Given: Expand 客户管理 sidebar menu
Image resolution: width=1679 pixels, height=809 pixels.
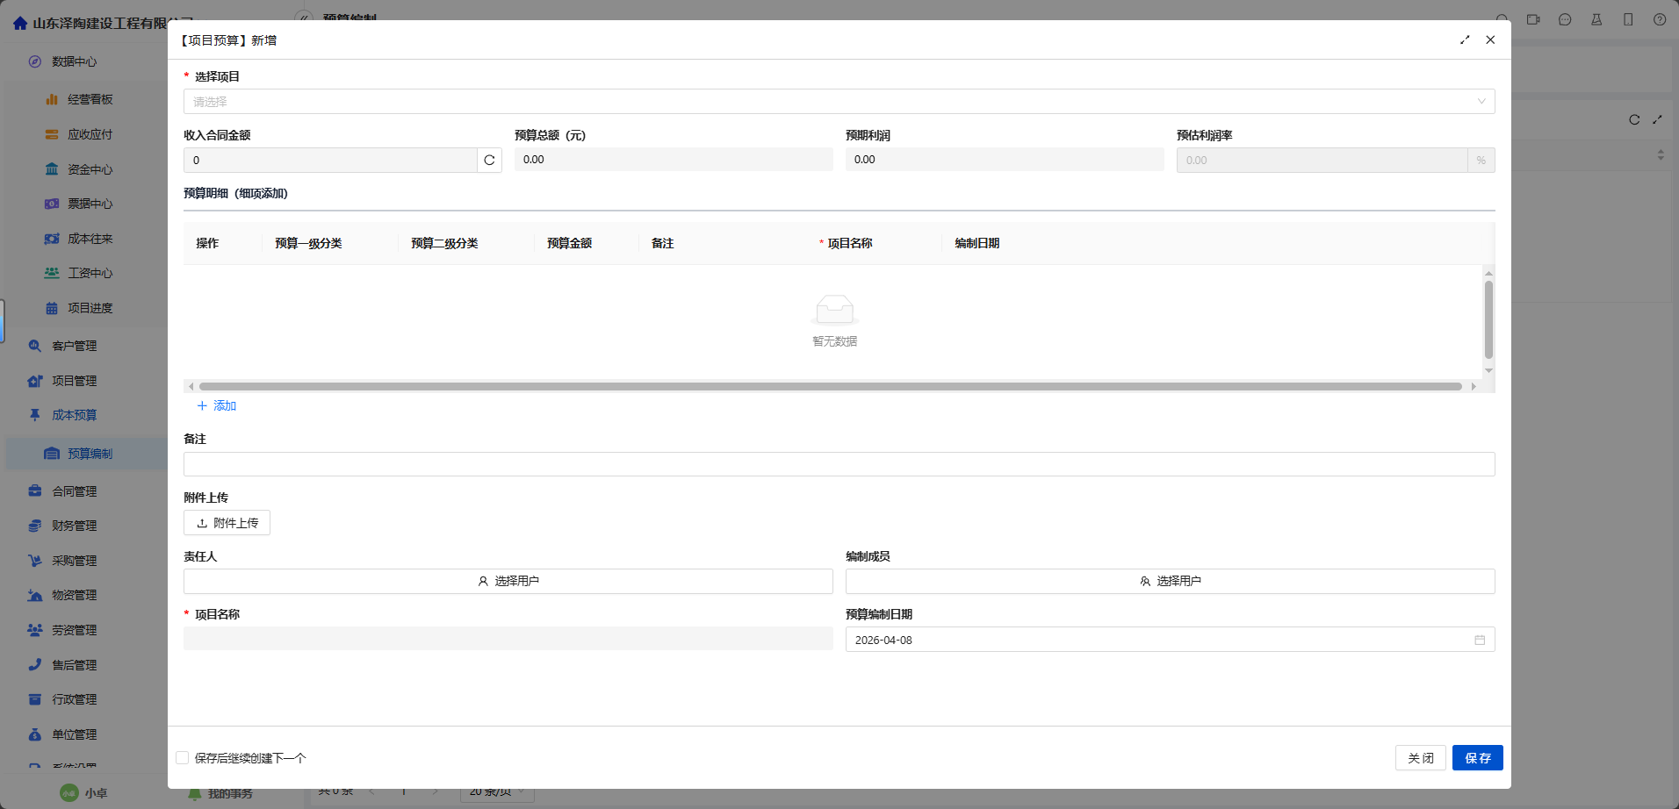Looking at the screenshot, I should [75, 346].
